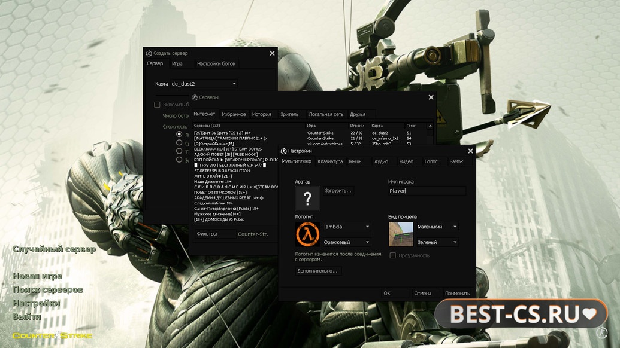
Task: Open Настройки from main menu
Action: coord(37,303)
